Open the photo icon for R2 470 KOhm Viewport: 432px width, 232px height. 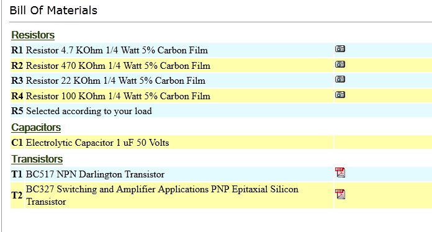coord(340,65)
